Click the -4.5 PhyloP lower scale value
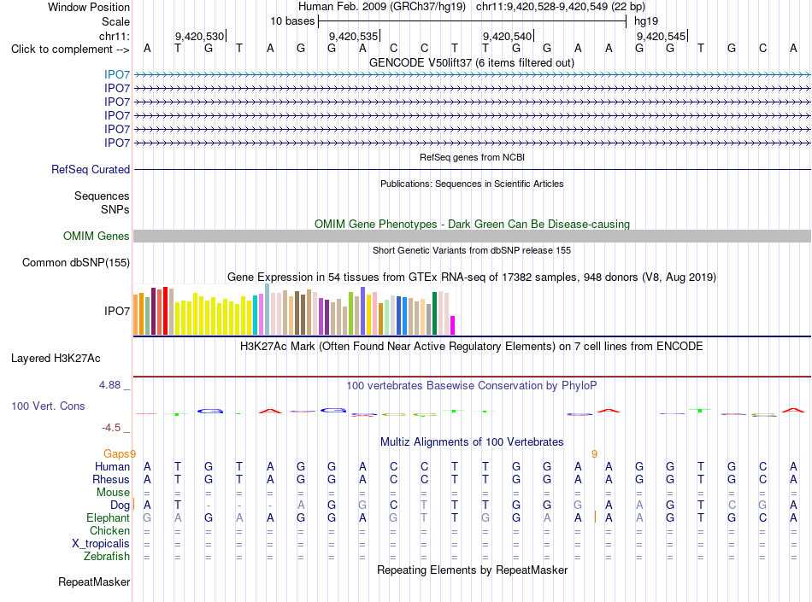 tap(111, 428)
